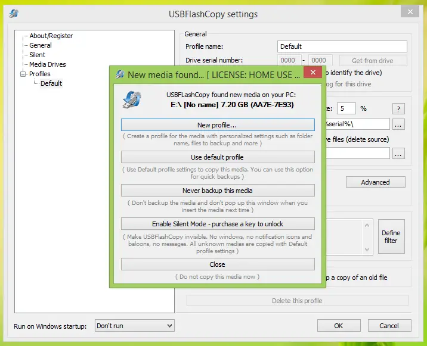This screenshot has width=427, height=346.
Task: Click the large USB drive icon in the dialog
Action: coord(132,99)
